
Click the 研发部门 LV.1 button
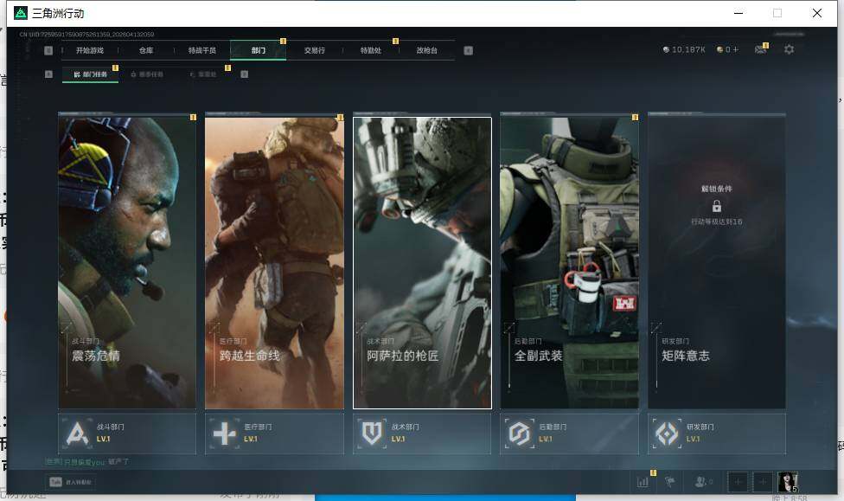pos(717,434)
